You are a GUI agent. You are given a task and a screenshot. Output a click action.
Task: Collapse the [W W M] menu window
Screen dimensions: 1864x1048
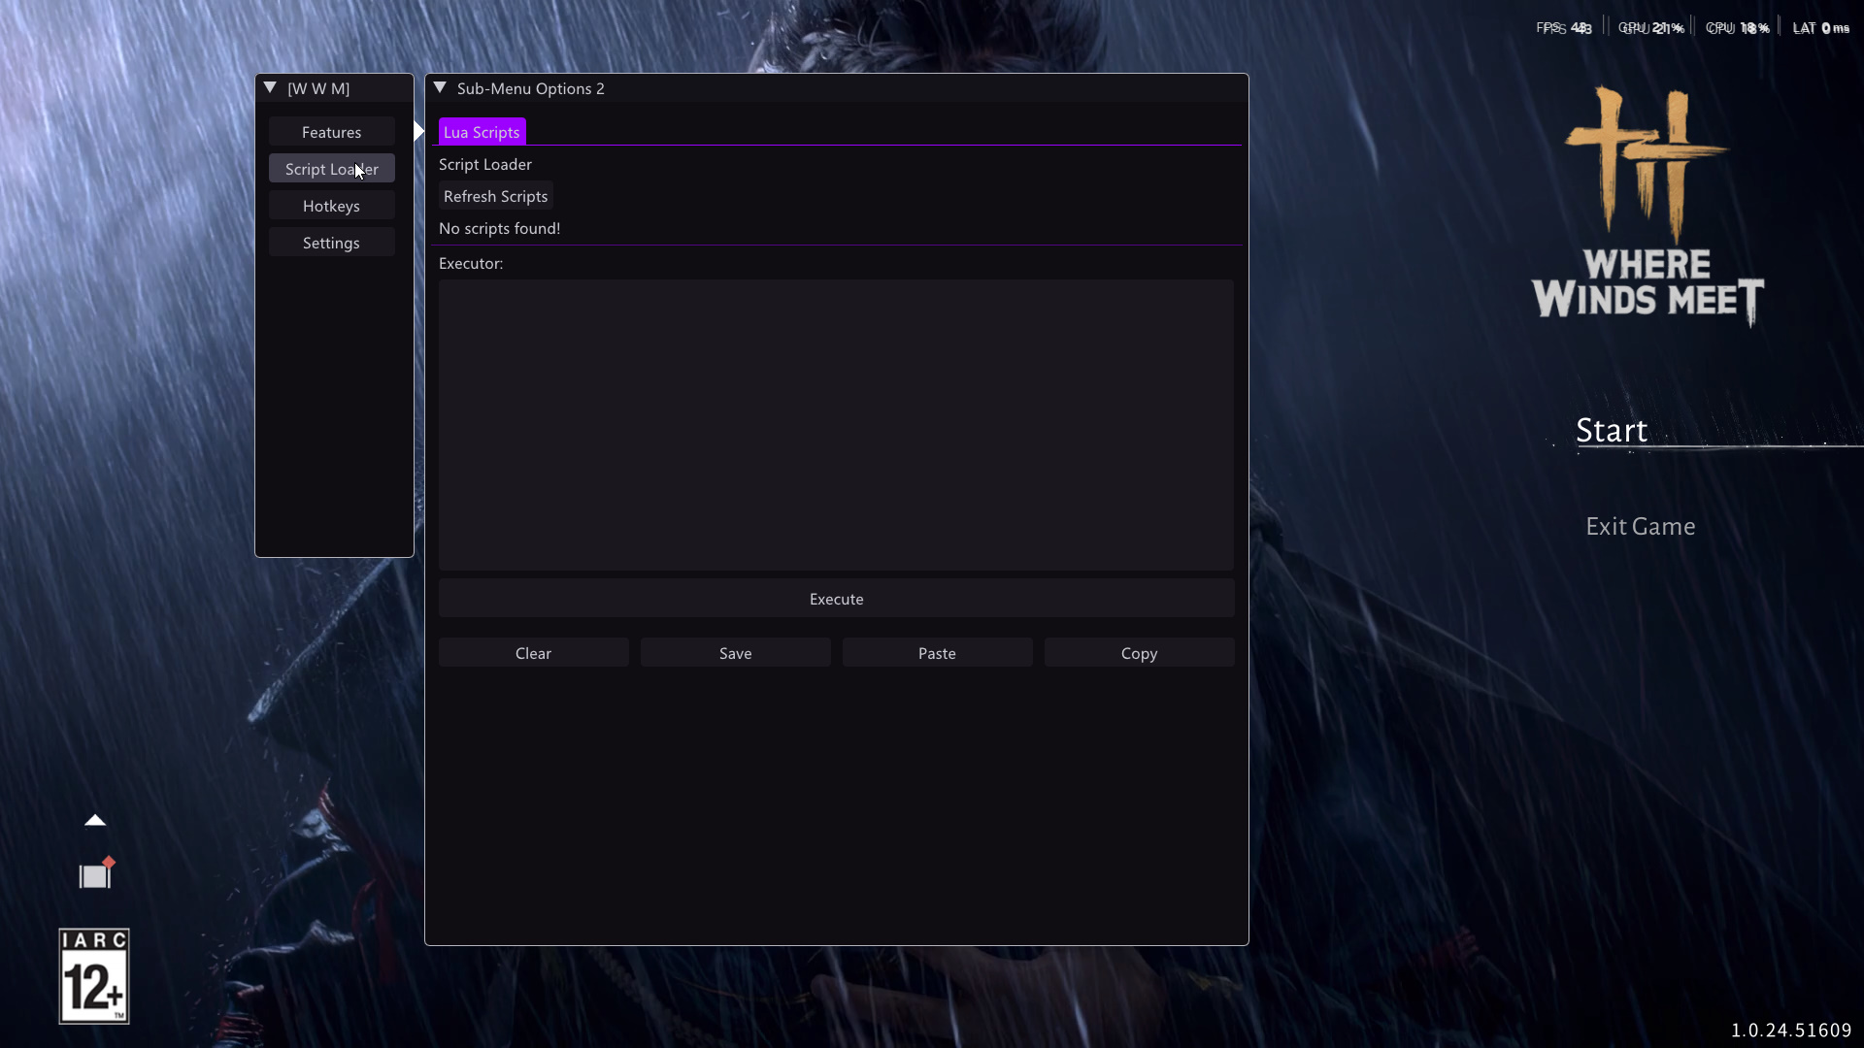[x=271, y=87]
